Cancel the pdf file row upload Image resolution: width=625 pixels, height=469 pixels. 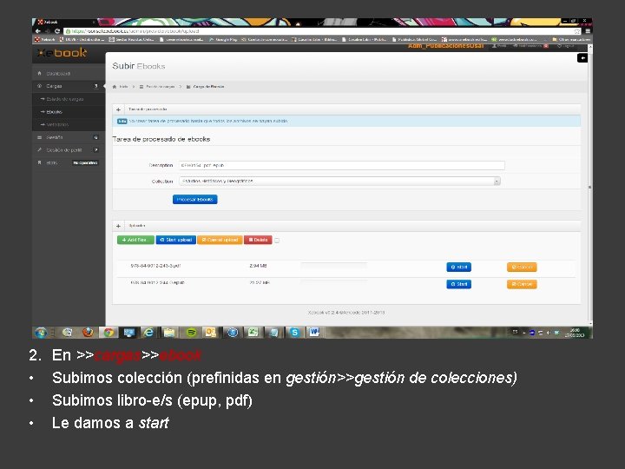[522, 268]
